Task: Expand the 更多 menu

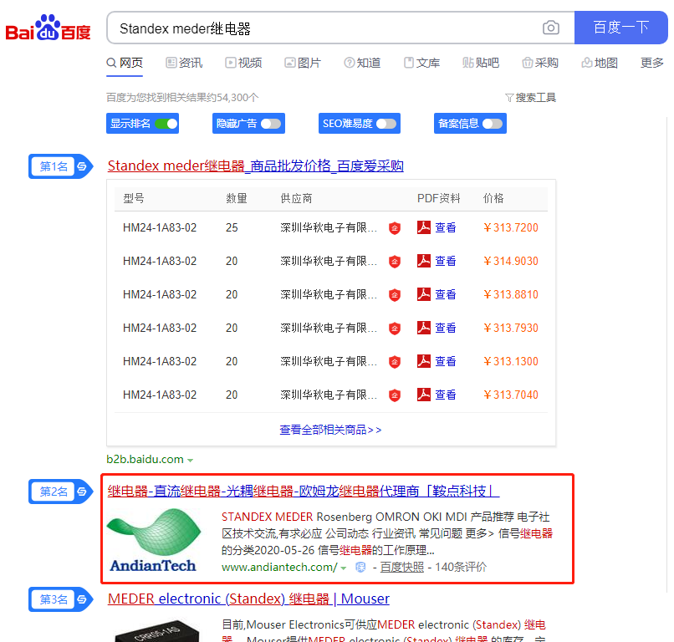Action: pos(651,63)
